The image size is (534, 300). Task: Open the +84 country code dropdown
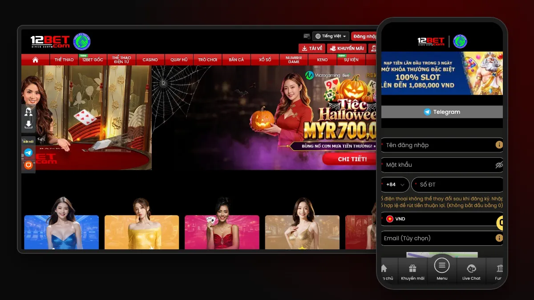pos(395,184)
